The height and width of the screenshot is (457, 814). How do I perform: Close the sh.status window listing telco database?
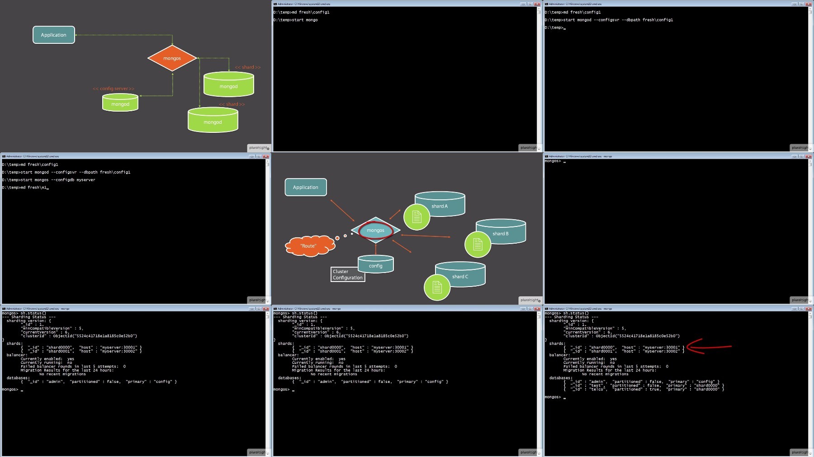tap(809, 309)
